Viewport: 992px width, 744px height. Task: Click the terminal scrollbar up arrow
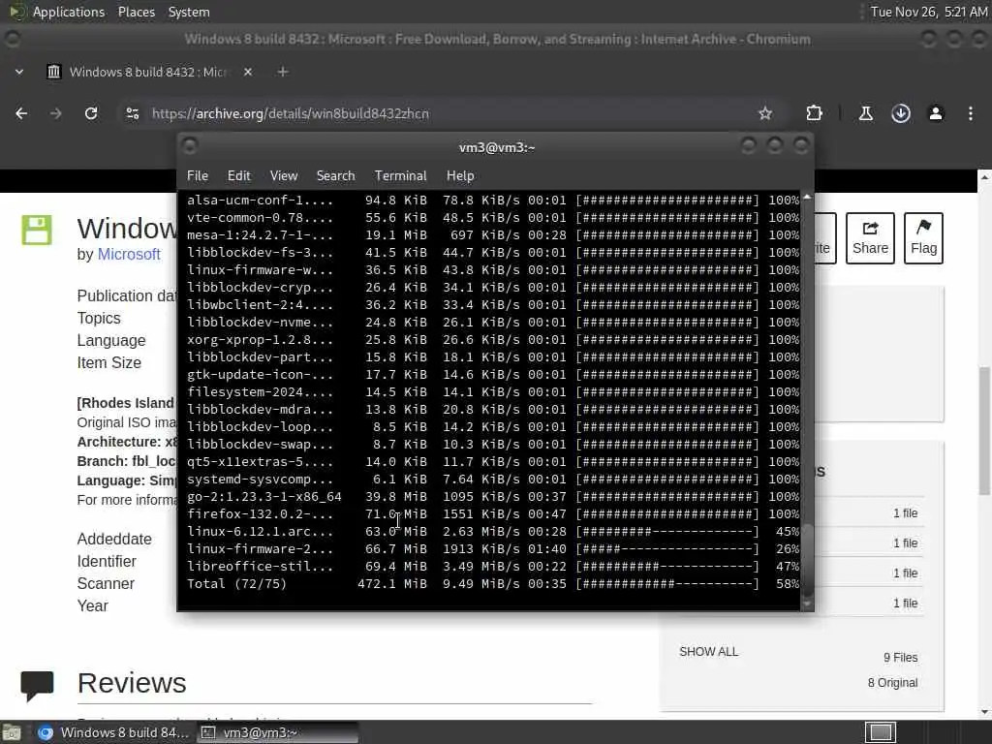click(x=807, y=198)
